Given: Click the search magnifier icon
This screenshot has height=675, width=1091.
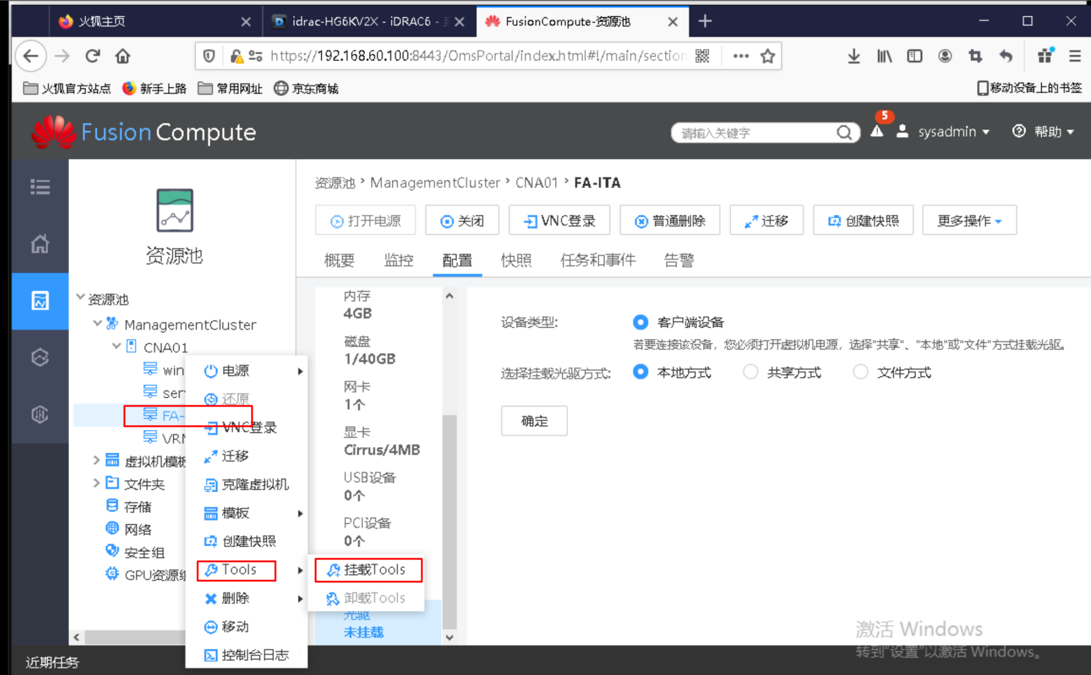Looking at the screenshot, I should coord(844,133).
